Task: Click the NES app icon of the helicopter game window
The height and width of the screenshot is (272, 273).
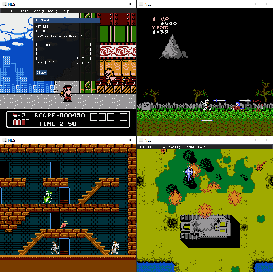Action: (x=141, y=140)
